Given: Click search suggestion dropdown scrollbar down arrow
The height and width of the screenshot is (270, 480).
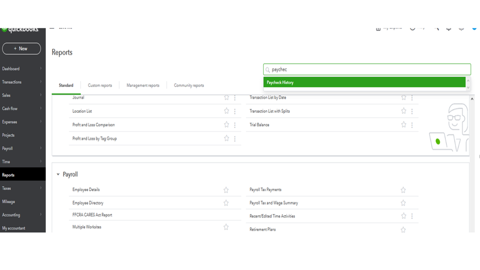Looking at the screenshot, I should [x=468, y=87].
